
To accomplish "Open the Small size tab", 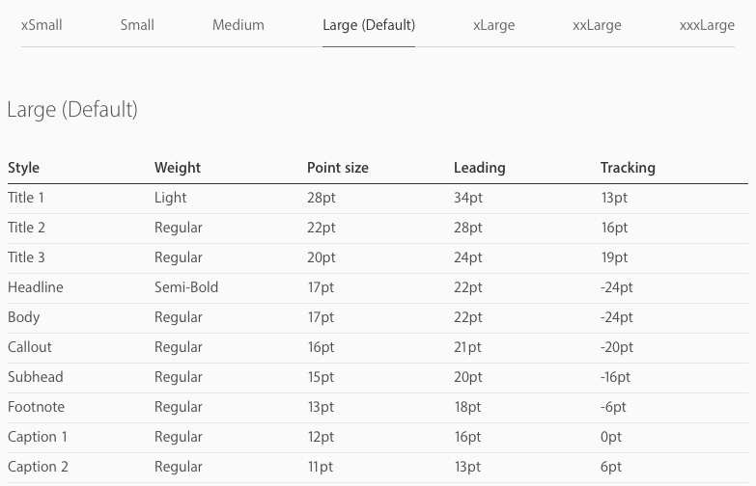I will coord(137,25).
